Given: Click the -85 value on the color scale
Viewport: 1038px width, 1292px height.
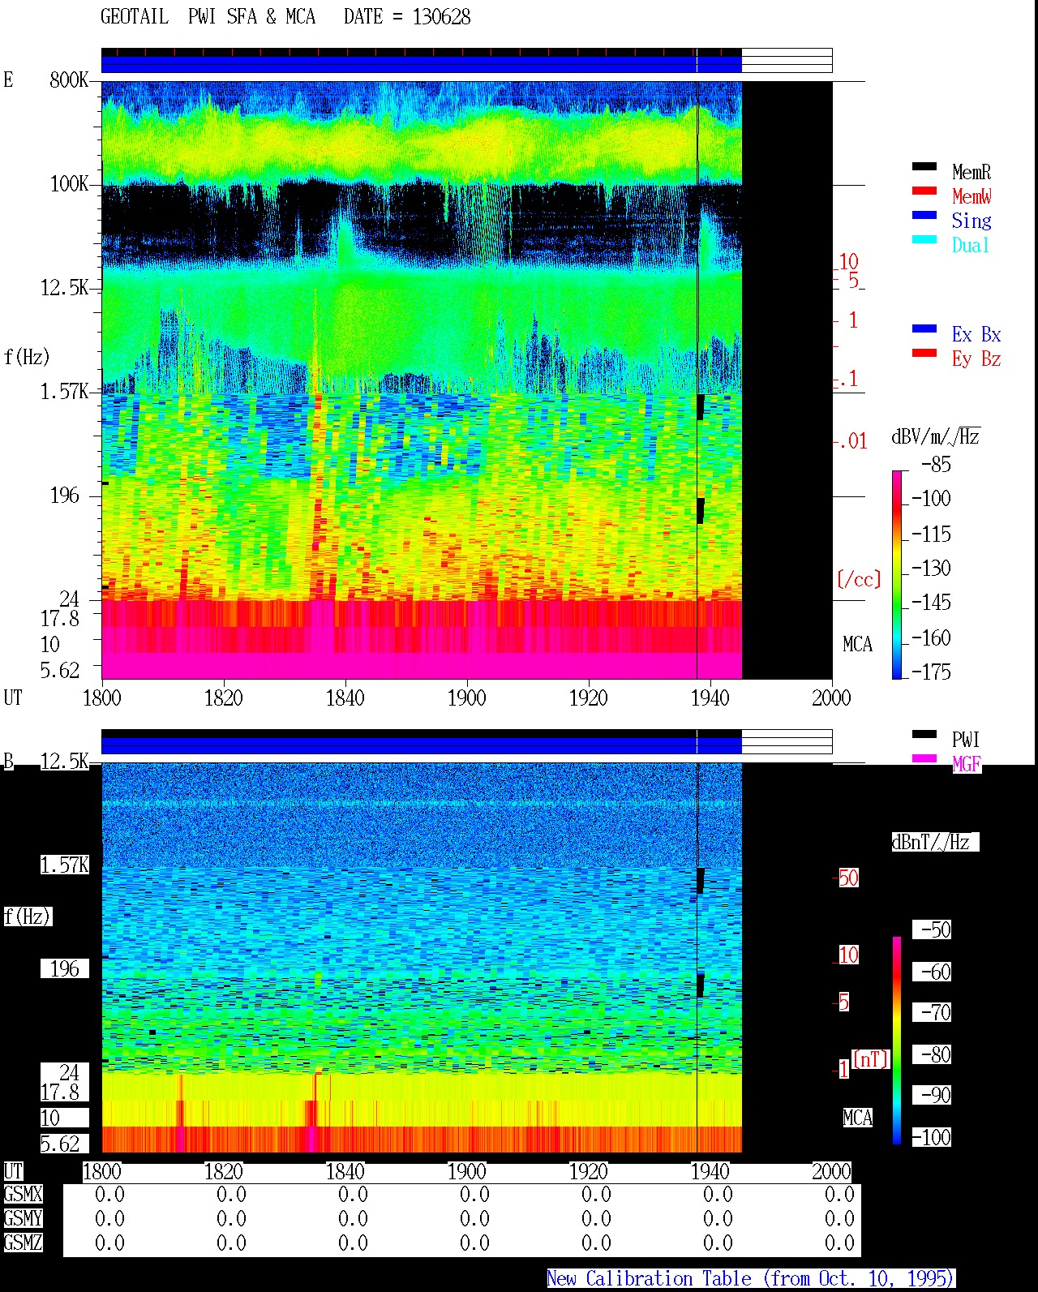Looking at the screenshot, I should click(936, 465).
